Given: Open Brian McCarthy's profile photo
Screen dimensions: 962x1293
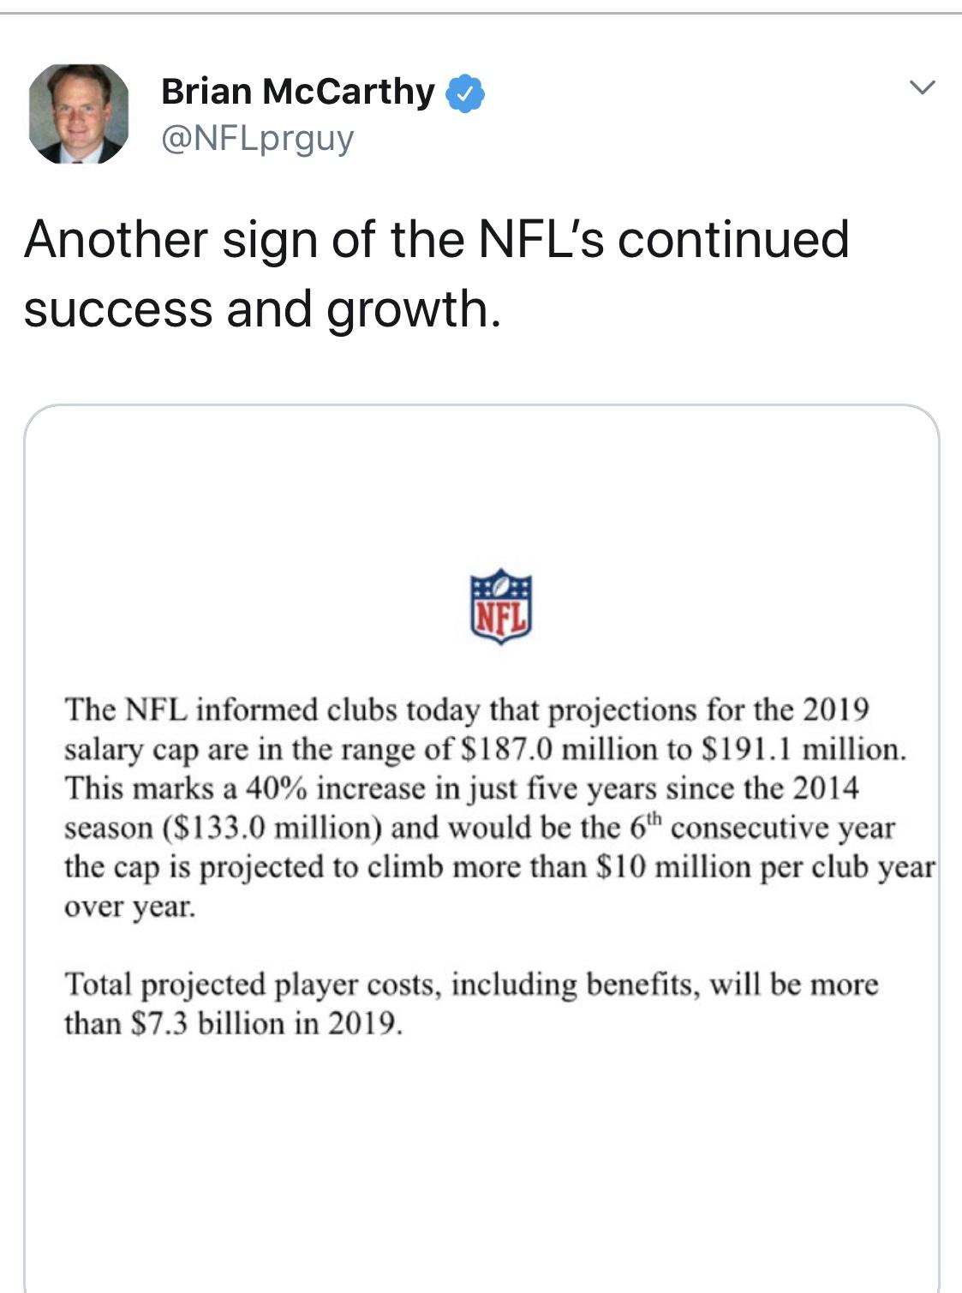Looking at the screenshot, I should pyautogui.click(x=79, y=114).
